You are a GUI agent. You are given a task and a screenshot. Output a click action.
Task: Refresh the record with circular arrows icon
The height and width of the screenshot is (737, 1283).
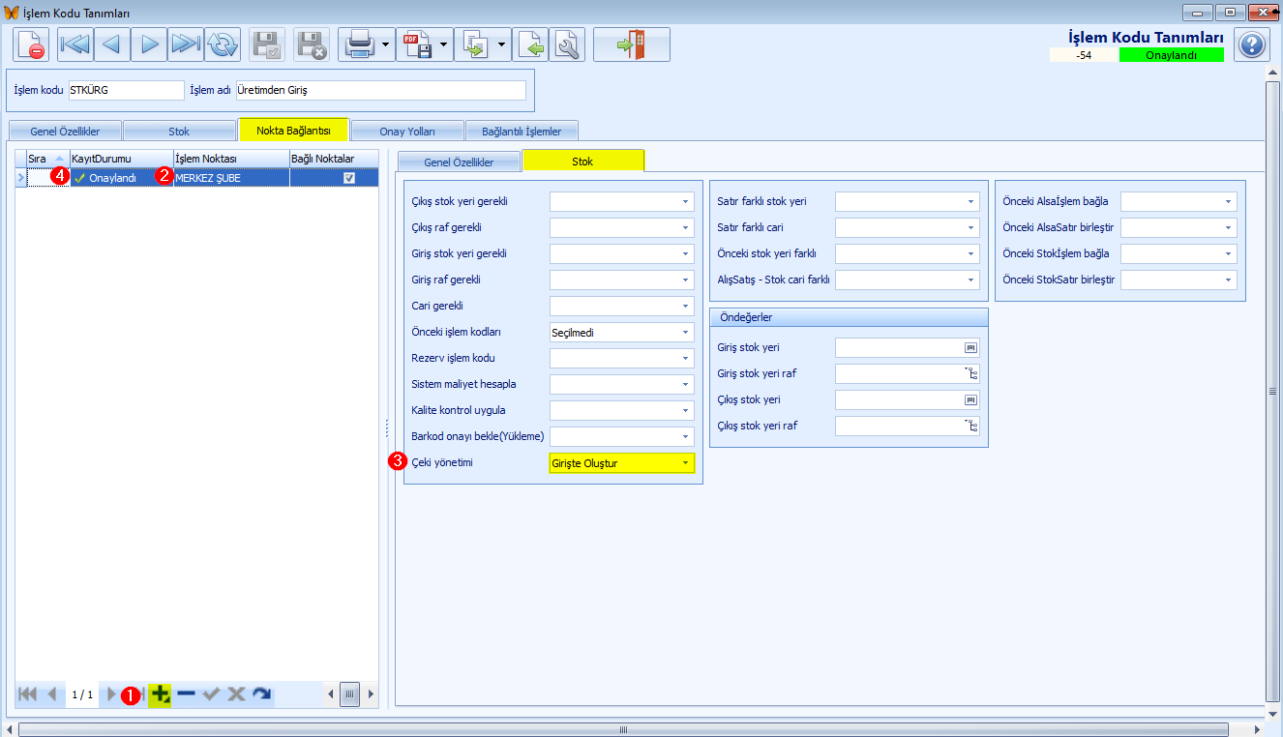[x=223, y=44]
